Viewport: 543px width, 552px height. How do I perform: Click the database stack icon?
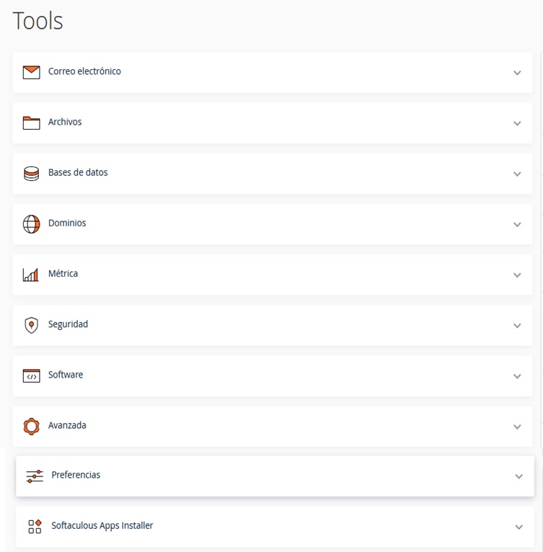click(31, 174)
